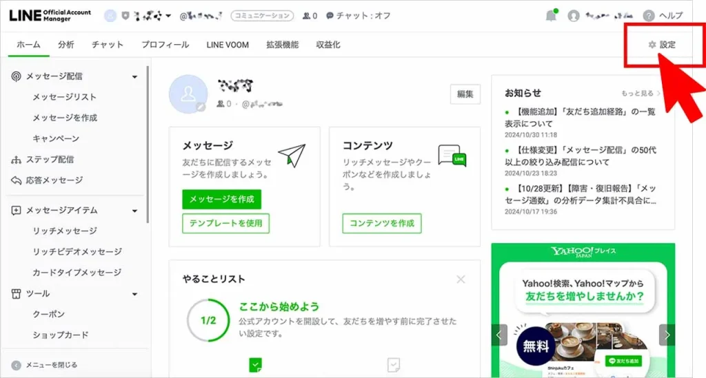Click the Yahoo! プレイス banner image
This screenshot has height=378, width=706.
tap(583, 310)
